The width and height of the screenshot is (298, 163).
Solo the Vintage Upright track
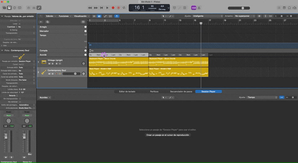53,64
